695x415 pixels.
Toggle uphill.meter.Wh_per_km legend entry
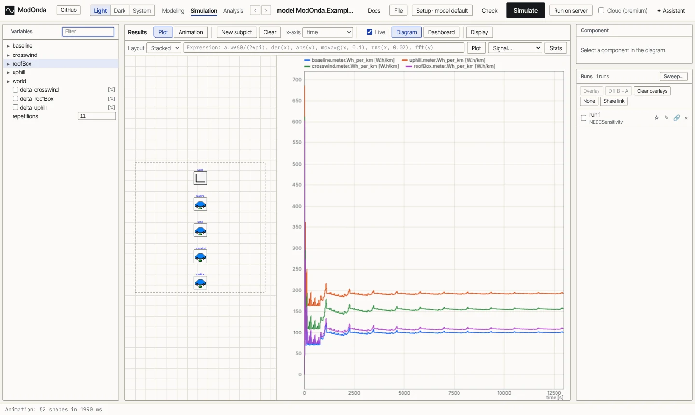tap(444, 60)
